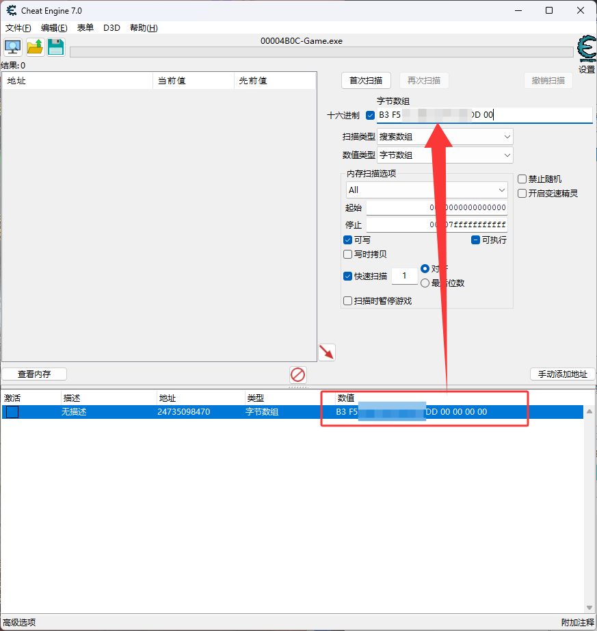Click the red clear-list icon

298,374
